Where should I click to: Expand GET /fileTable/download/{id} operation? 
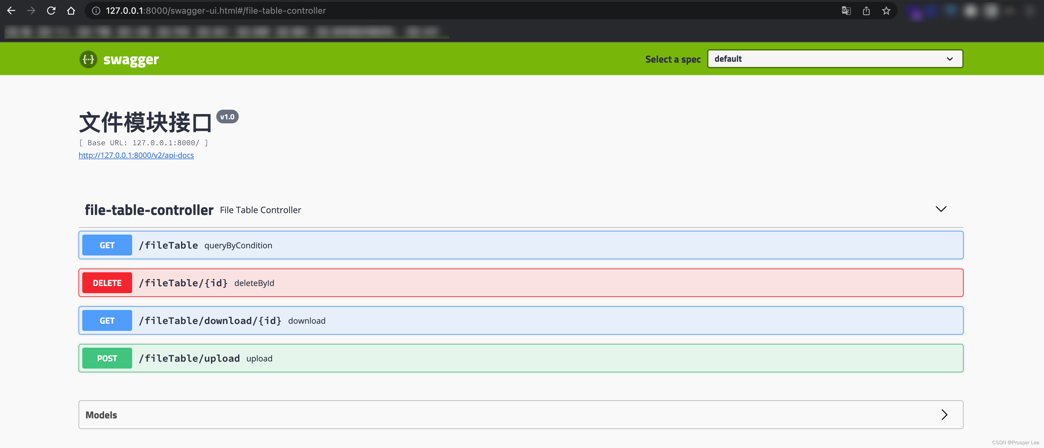tap(521, 320)
